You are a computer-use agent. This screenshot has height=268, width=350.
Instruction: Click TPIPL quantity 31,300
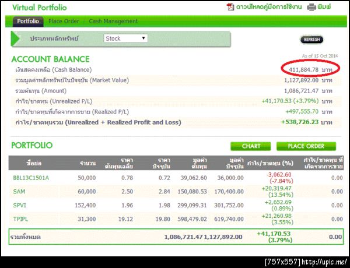coord(86,219)
